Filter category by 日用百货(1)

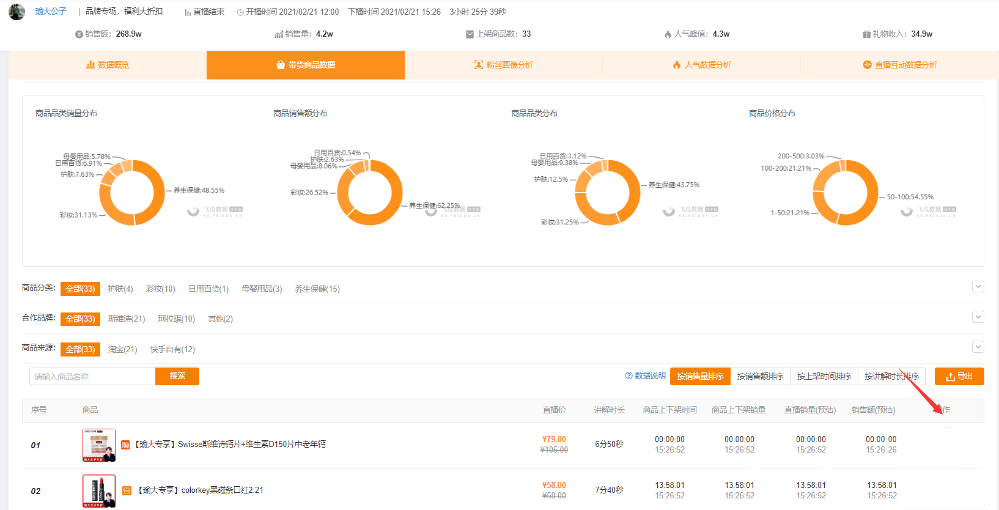click(x=208, y=289)
